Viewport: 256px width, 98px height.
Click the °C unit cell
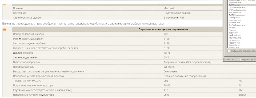[240, 81]
